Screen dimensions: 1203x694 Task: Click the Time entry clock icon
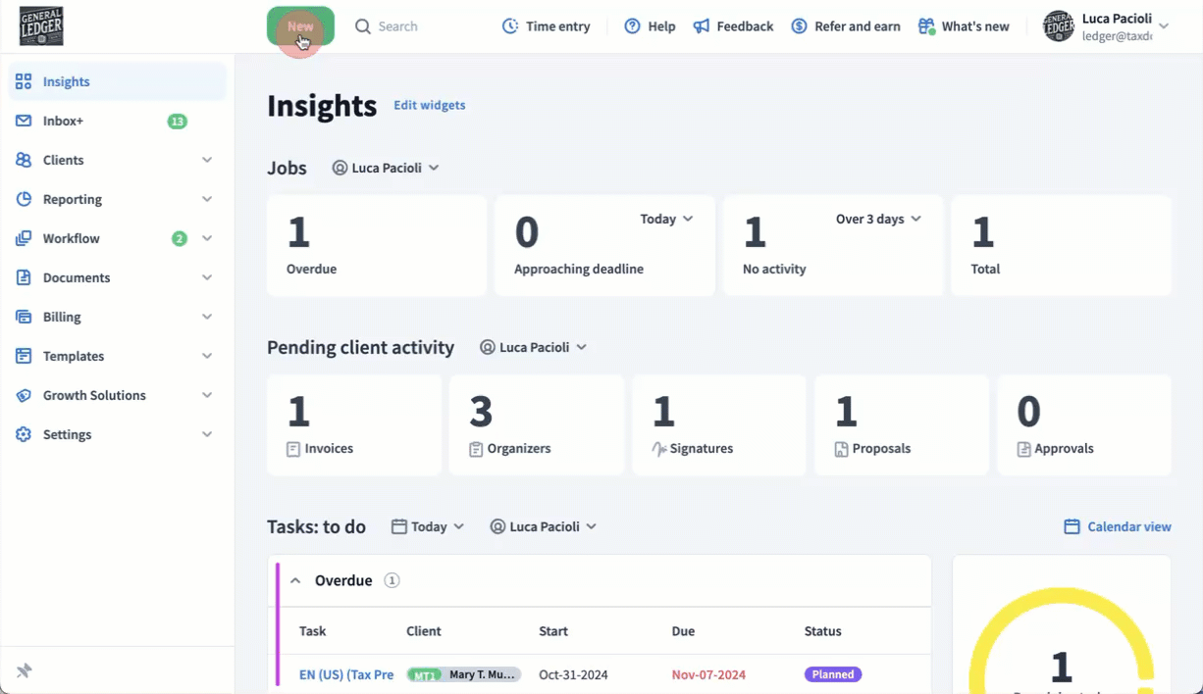point(510,26)
